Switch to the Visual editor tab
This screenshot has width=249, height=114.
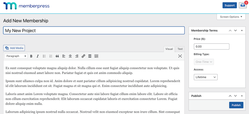tap(169, 49)
